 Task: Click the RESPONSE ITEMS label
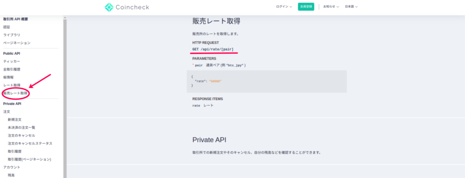208,99
